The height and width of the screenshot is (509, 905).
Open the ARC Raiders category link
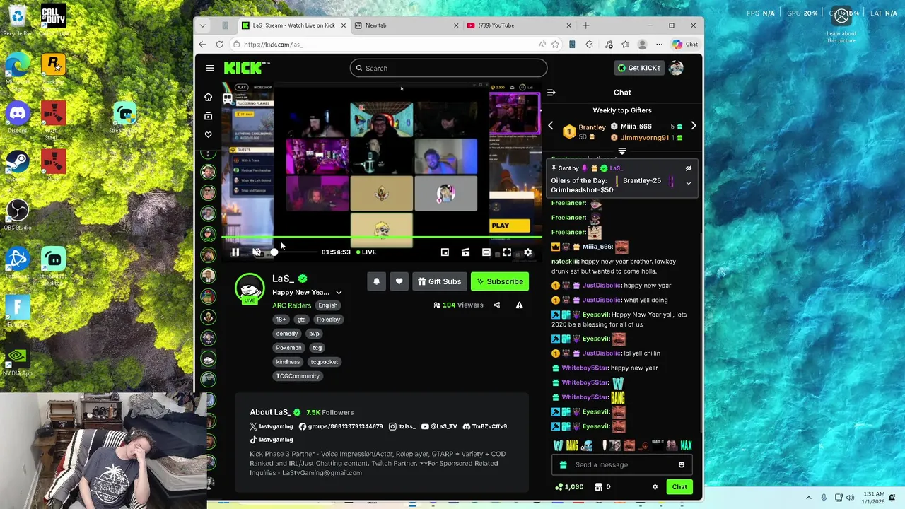click(x=291, y=305)
